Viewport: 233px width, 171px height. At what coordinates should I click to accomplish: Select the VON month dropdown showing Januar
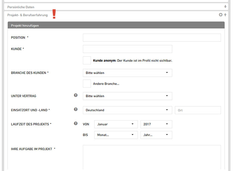pos(116,124)
